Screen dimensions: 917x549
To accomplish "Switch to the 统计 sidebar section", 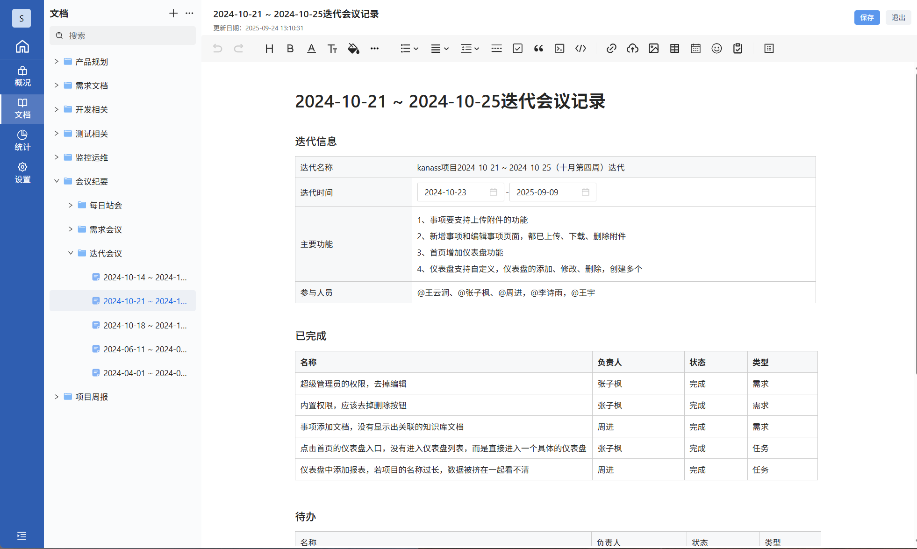I will 22,140.
